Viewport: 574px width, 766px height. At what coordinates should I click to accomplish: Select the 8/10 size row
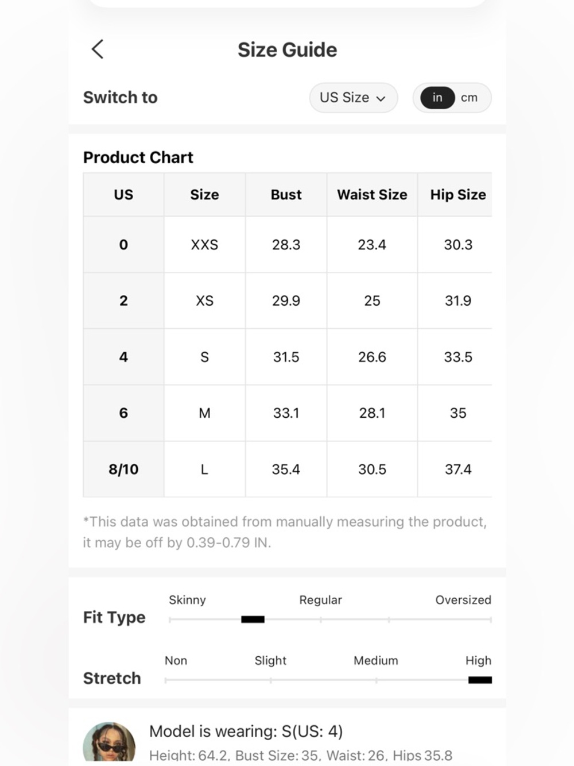[x=288, y=469]
